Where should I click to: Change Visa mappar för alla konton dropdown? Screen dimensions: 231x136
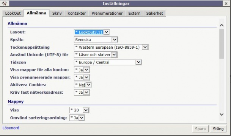tap(82, 70)
